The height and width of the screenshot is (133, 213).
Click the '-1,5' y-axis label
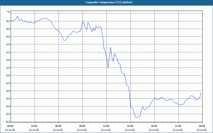point(8,52)
